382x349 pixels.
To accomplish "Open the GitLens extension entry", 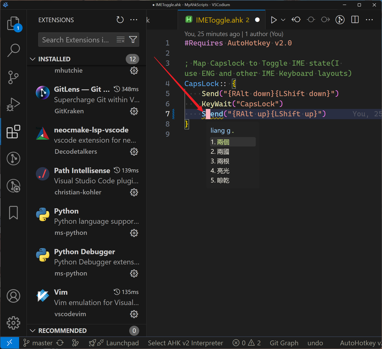I will tap(87, 100).
